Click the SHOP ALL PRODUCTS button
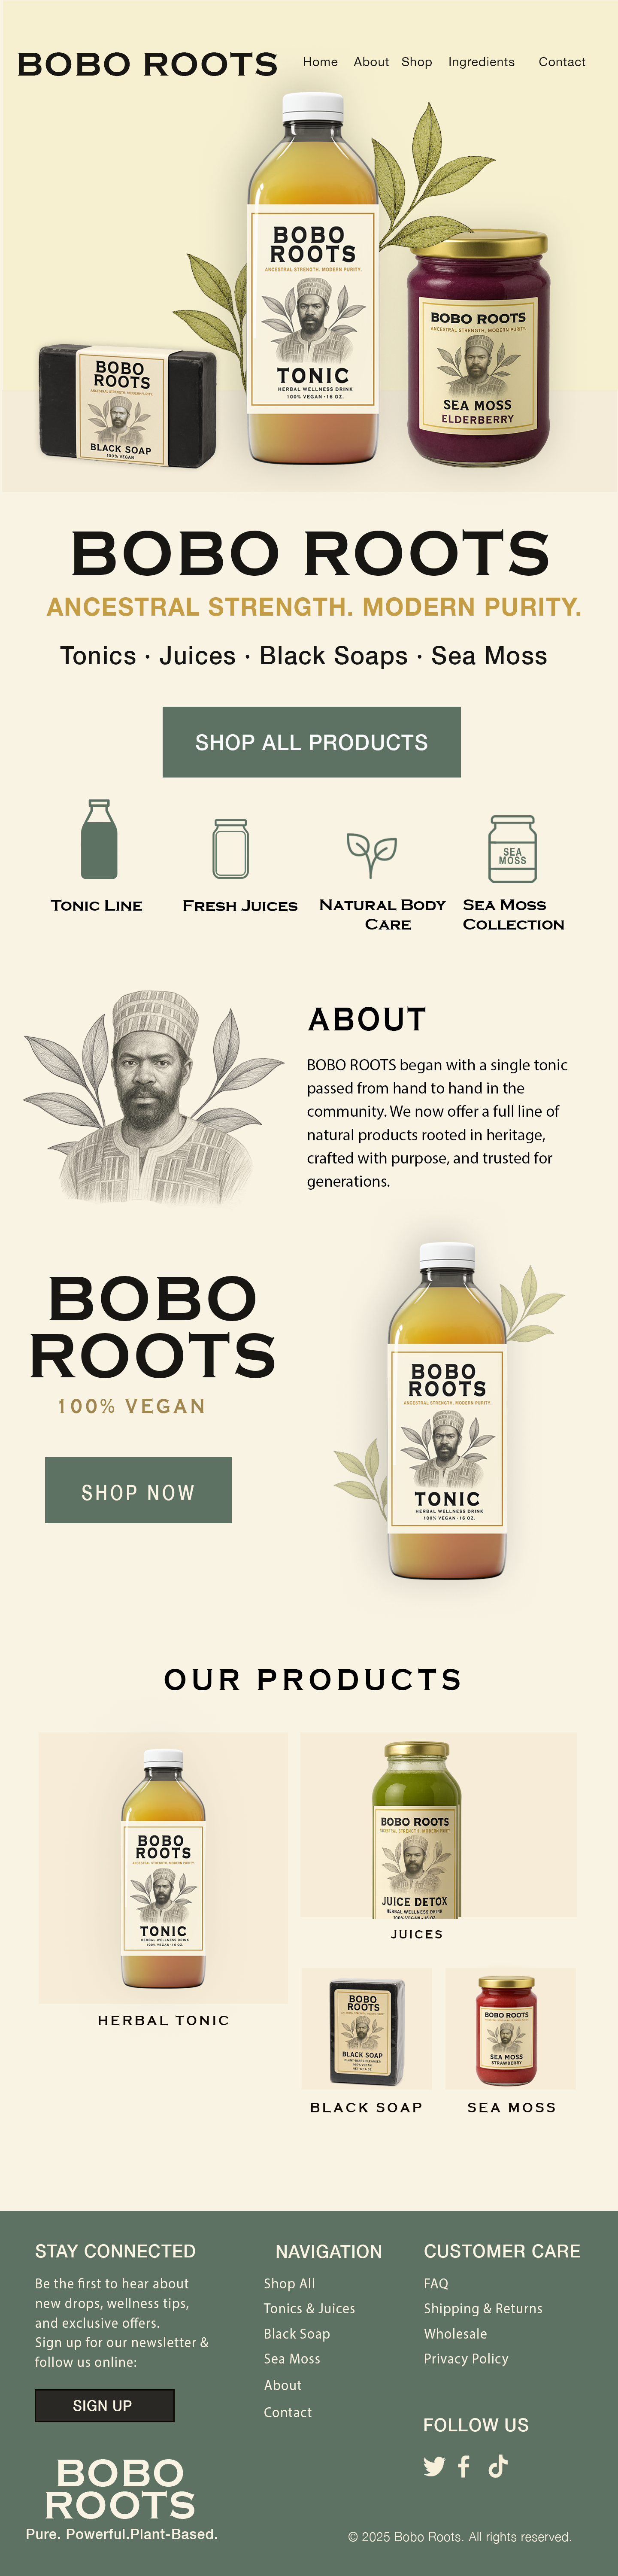The image size is (618, 2576). (x=311, y=742)
